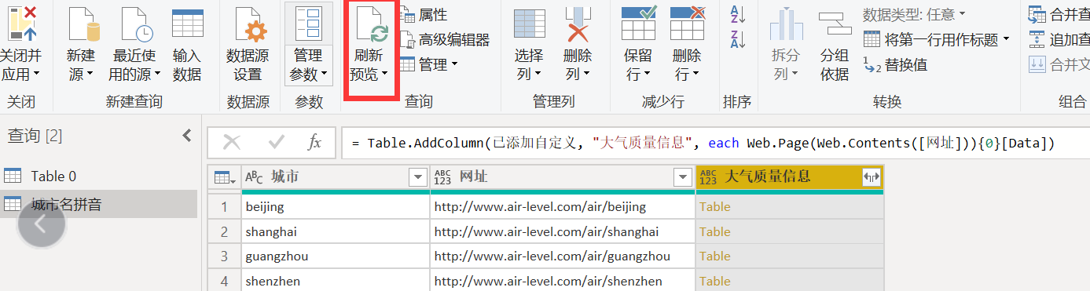The height and width of the screenshot is (291, 1090).
Task: Click the 城市 column ABC type icon
Action: pos(255,177)
